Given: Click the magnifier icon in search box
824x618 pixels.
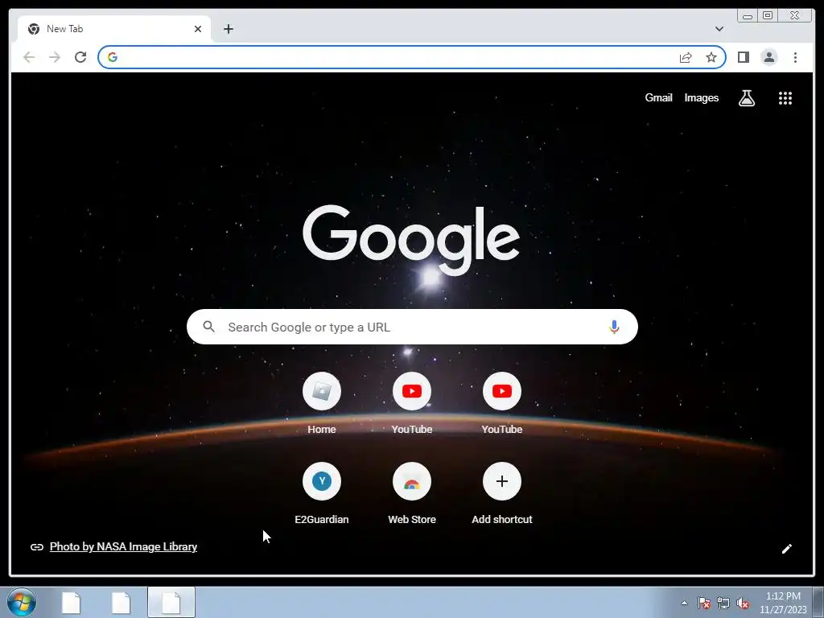Looking at the screenshot, I should coord(208,327).
